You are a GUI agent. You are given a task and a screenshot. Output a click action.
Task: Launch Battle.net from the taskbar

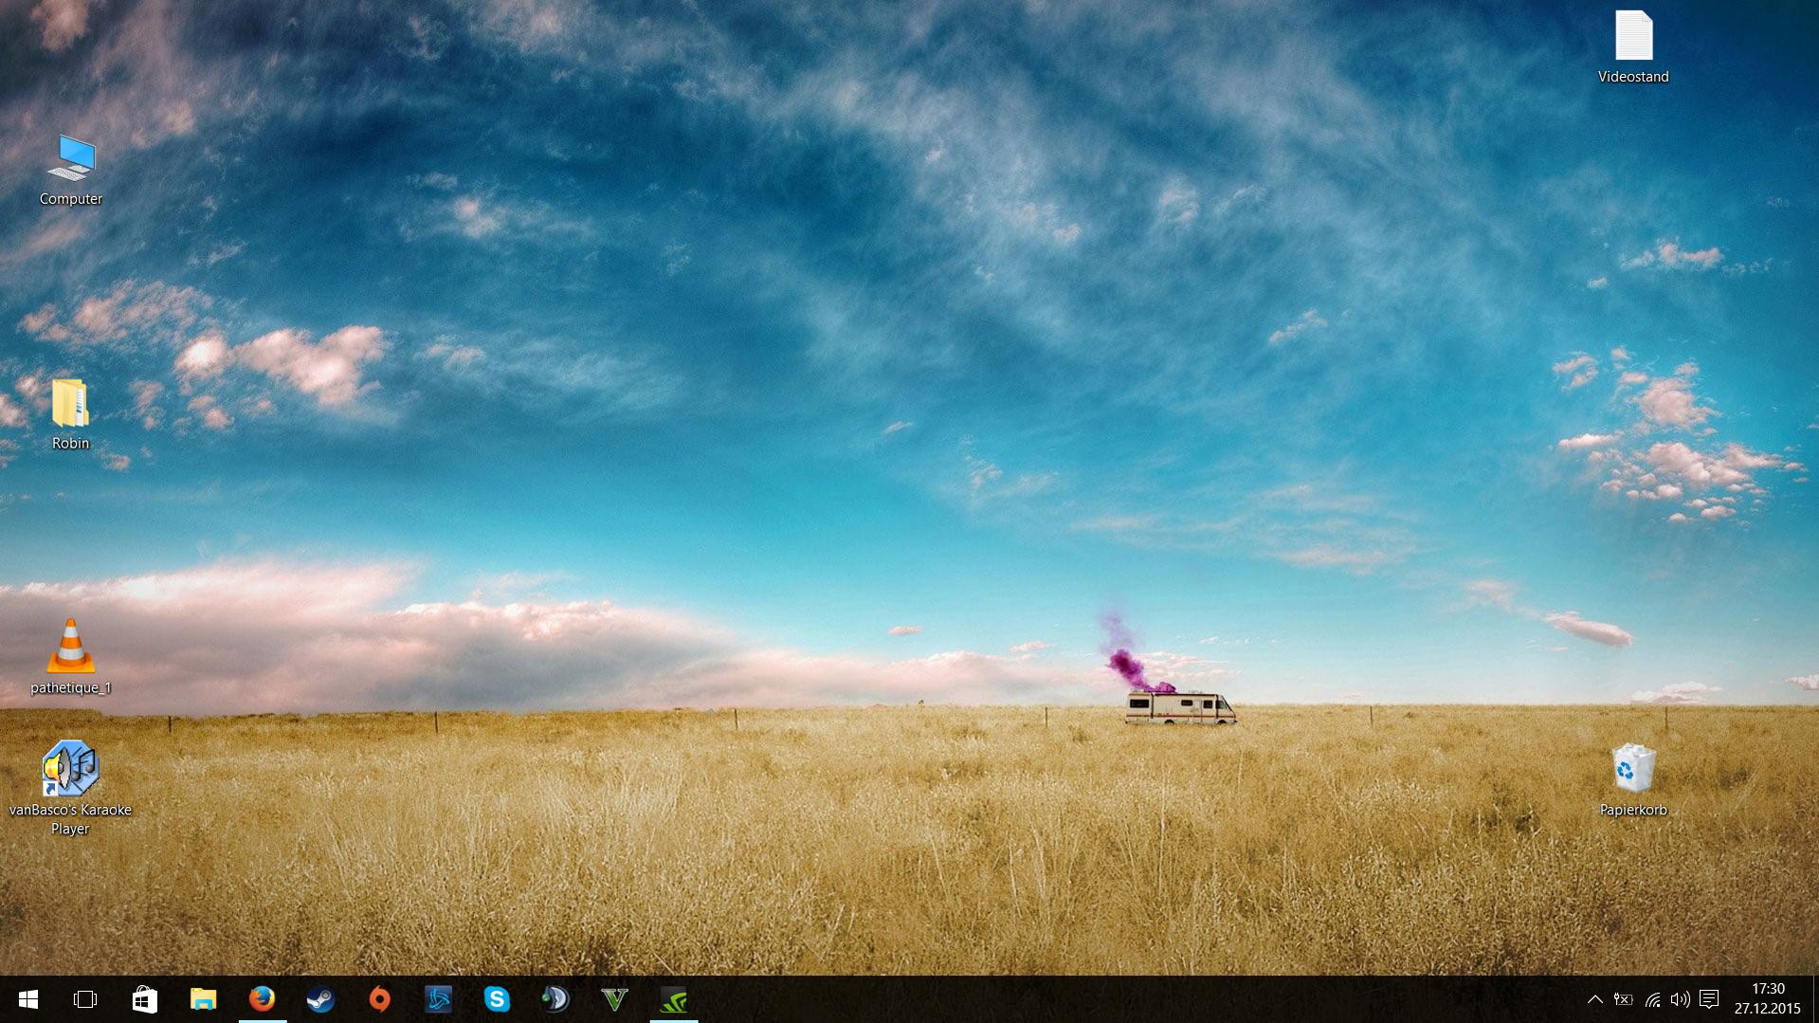(x=438, y=999)
